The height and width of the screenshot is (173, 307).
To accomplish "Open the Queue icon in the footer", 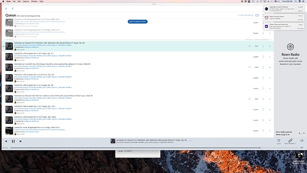I will (x=279, y=141).
